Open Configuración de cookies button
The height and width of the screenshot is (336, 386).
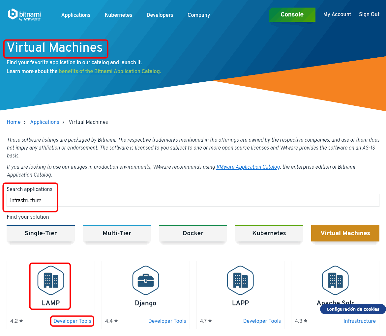[x=353, y=309]
